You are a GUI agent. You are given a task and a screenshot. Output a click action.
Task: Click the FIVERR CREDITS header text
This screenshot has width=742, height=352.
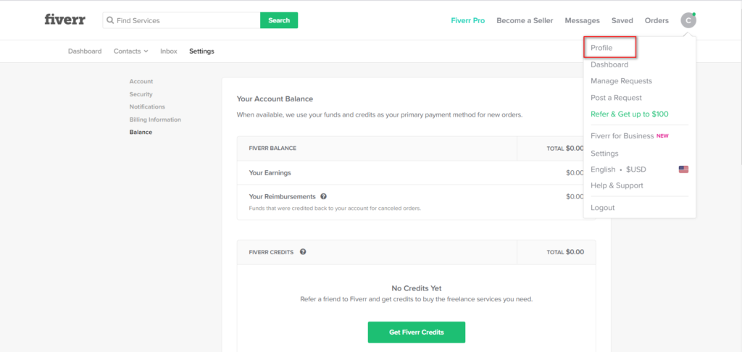(x=271, y=252)
